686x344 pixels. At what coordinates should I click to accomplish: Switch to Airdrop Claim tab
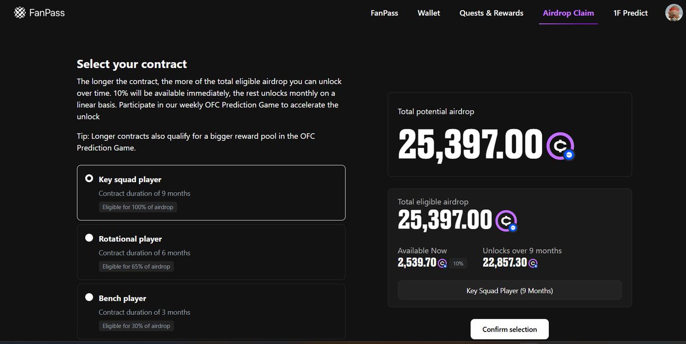[568, 13]
